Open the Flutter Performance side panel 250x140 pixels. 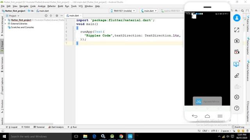coord(248,70)
